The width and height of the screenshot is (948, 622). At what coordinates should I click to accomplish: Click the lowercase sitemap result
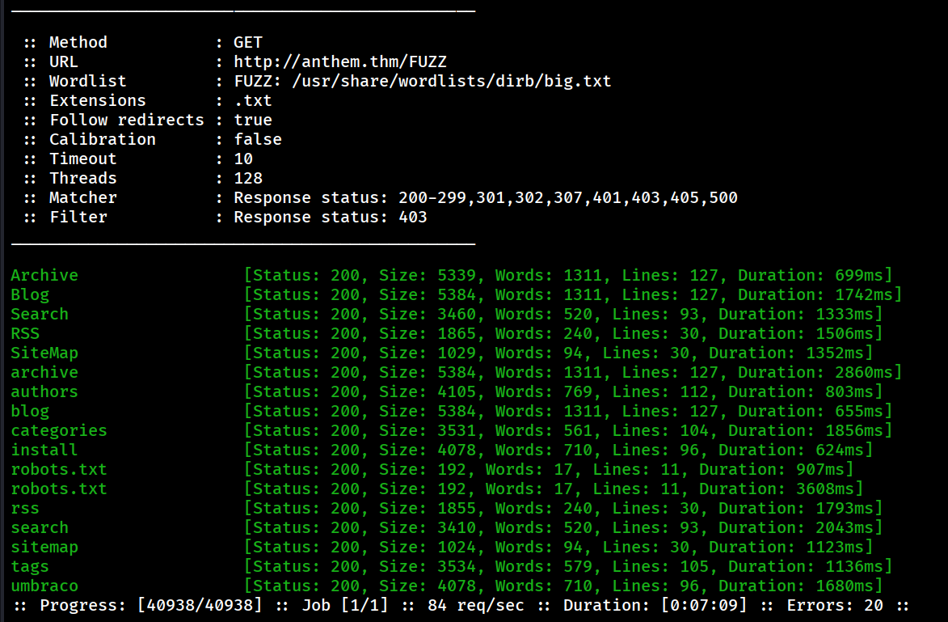click(x=44, y=547)
